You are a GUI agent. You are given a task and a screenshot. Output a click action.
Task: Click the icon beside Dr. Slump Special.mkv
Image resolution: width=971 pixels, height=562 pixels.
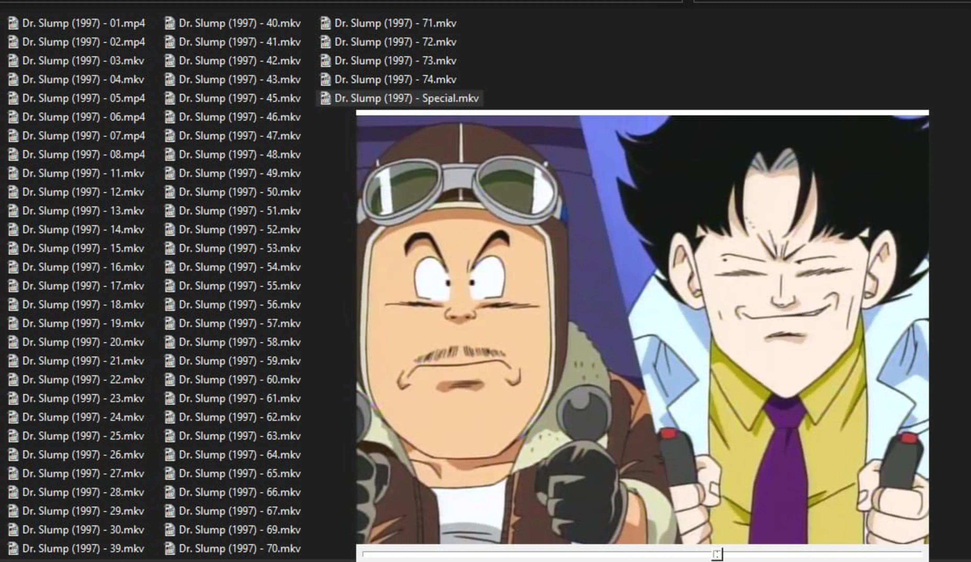click(x=326, y=98)
